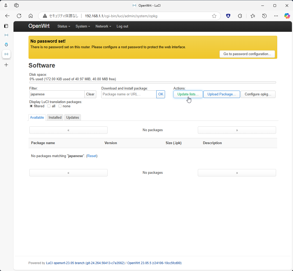Open the System dropdown menu
The image size is (293, 271).
click(x=83, y=26)
